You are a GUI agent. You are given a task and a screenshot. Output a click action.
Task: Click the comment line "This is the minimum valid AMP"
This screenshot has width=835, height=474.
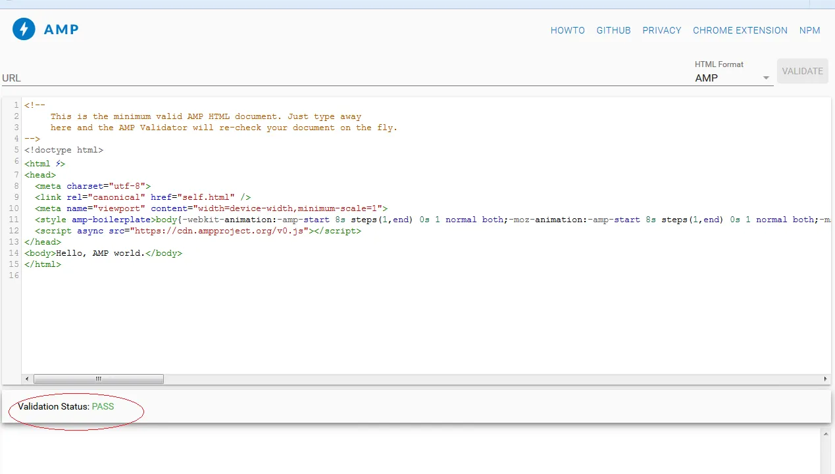click(206, 116)
